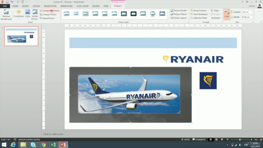Click Send Backward
The image size is (263, 148).
(199, 14)
